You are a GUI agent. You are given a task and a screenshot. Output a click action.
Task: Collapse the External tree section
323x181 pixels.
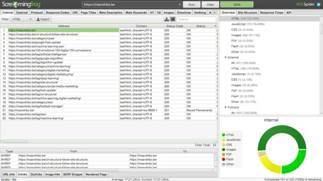click(x=225, y=58)
